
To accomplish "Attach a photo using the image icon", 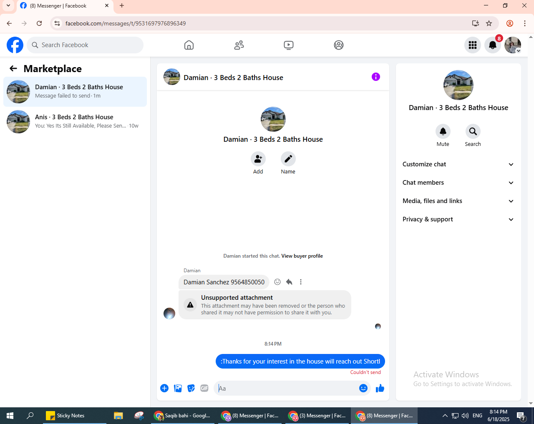I will (x=178, y=388).
